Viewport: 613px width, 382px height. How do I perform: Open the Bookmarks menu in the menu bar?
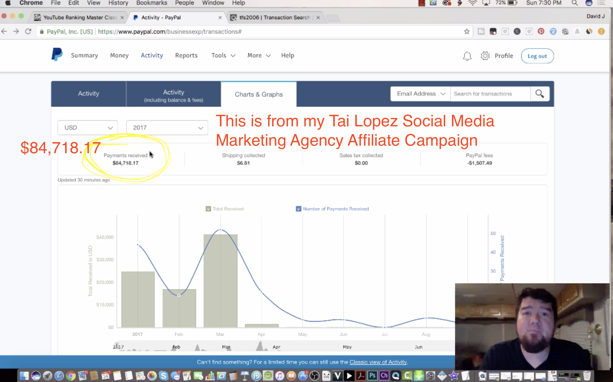click(152, 3)
